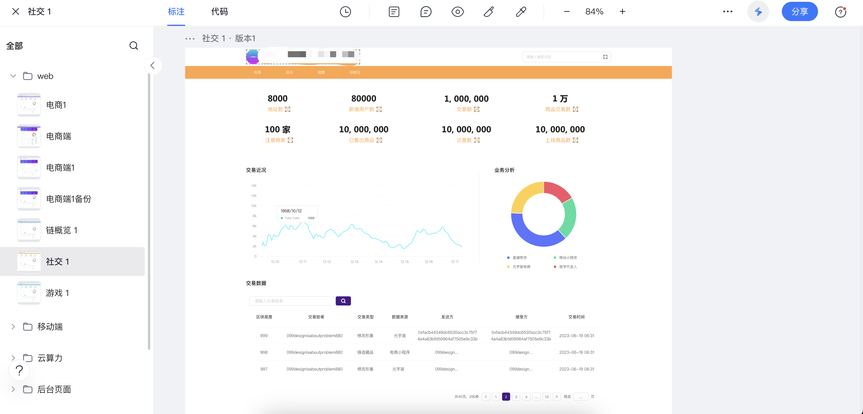
Task: Go to the previous page arrow in pagination
Action: (x=486, y=397)
